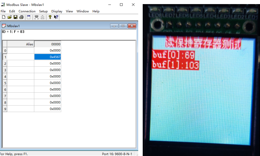Click row header number 9
Screen dimensions: 260x156
(5, 109)
